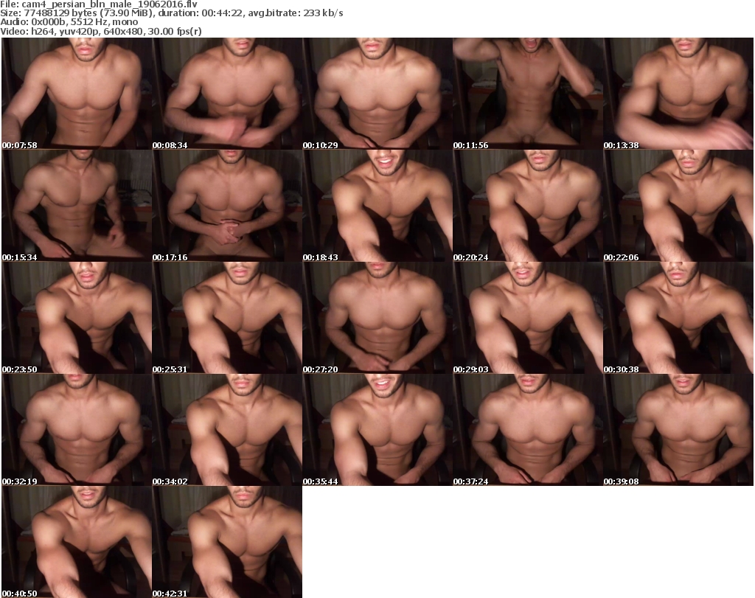Image resolution: width=755 pixels, height=598 pixels.
Task: Pick the frame stamped 00:25:31
Action: coord(227,318)
